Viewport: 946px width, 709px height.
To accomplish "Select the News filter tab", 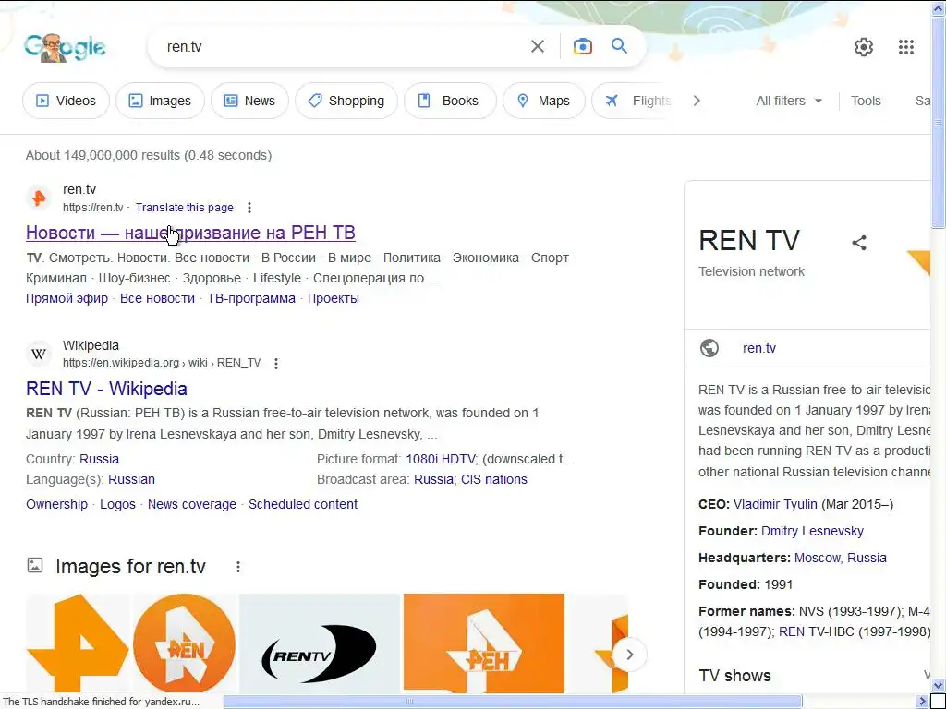I will click(x=249, y=101).
